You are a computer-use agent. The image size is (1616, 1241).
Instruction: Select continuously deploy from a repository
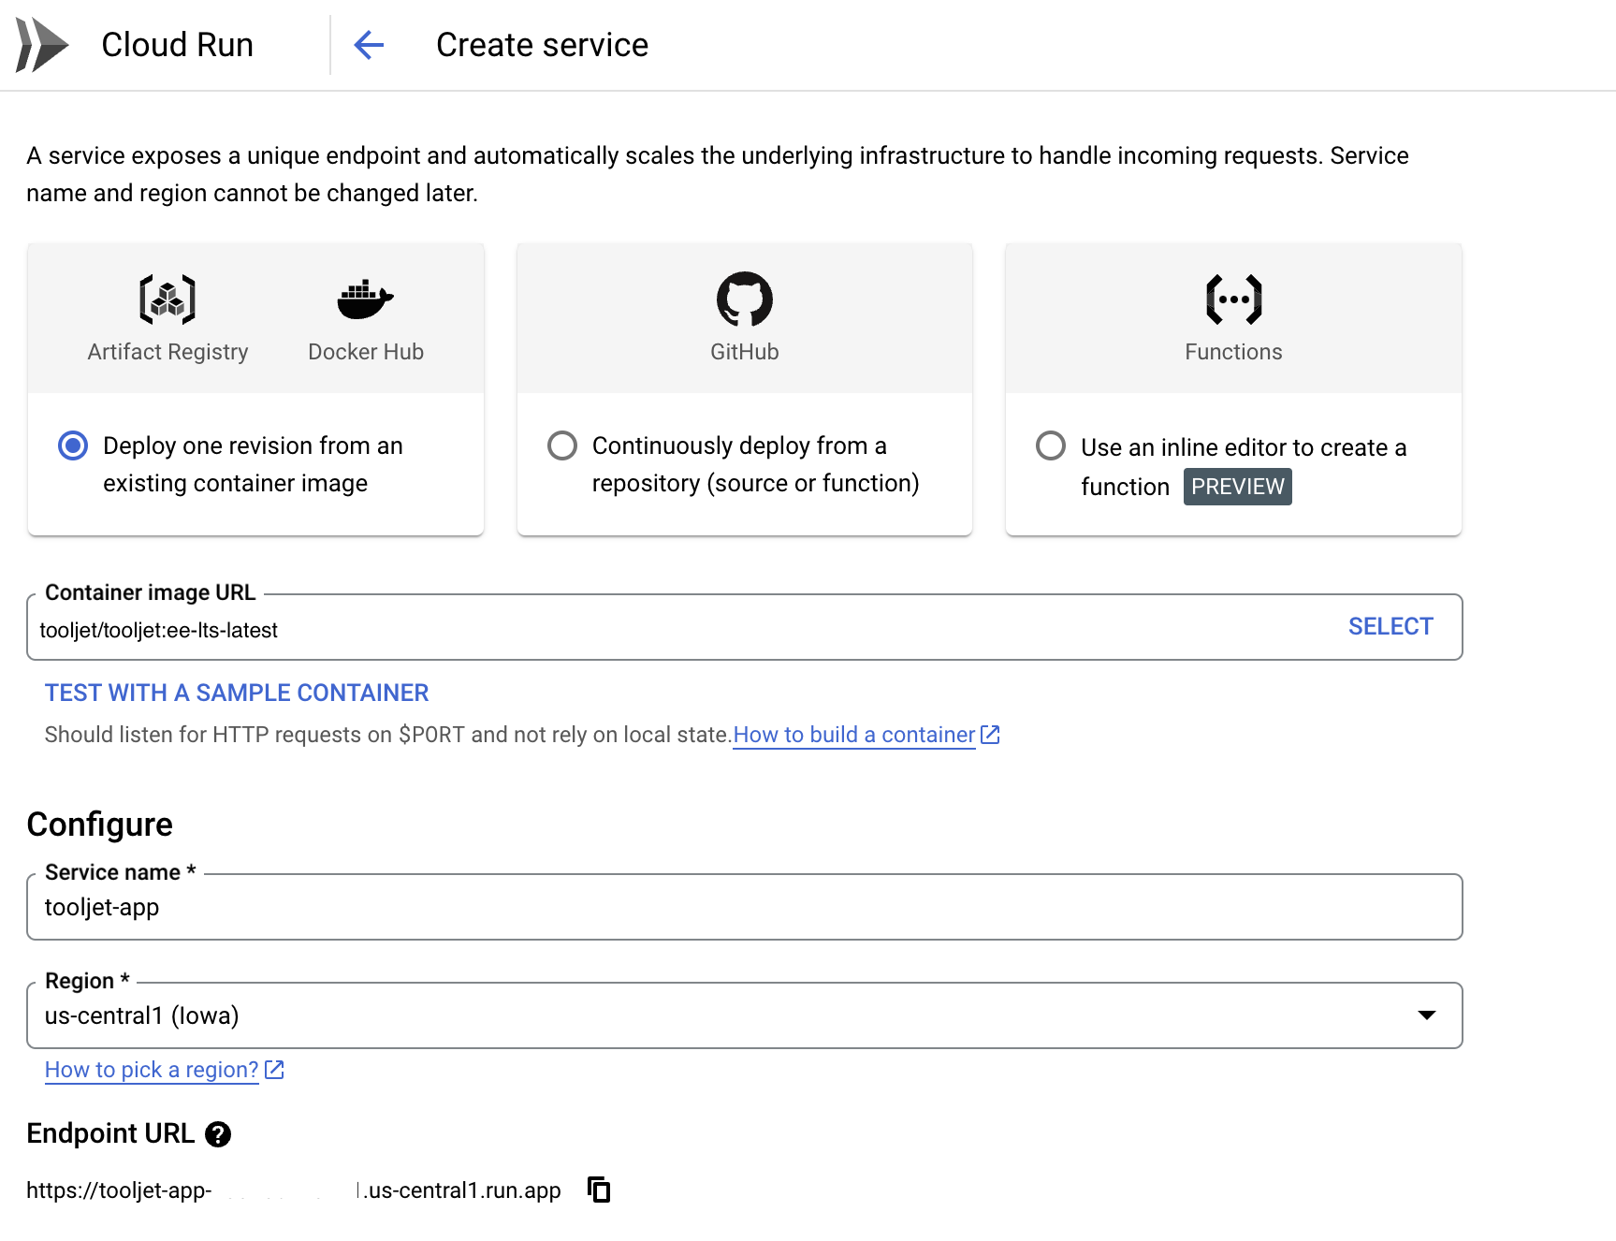pos(562,445)
